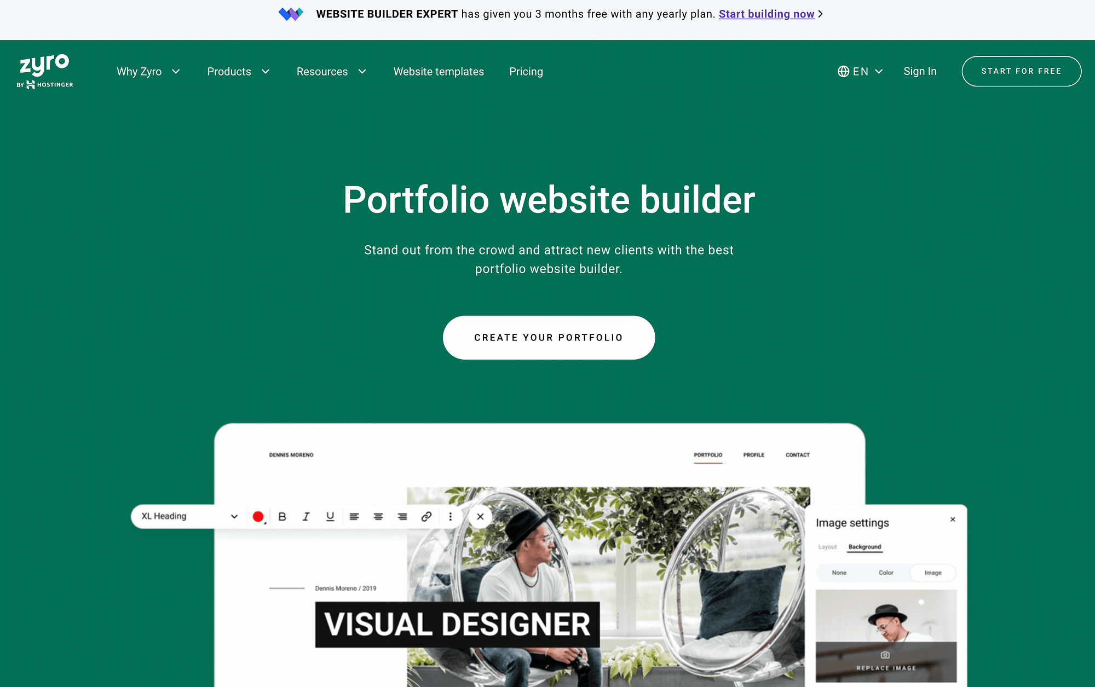Click the CREATE YOUR PORTFOLIO button
The width and height of the screenshot is (1095, 687).
549,337
